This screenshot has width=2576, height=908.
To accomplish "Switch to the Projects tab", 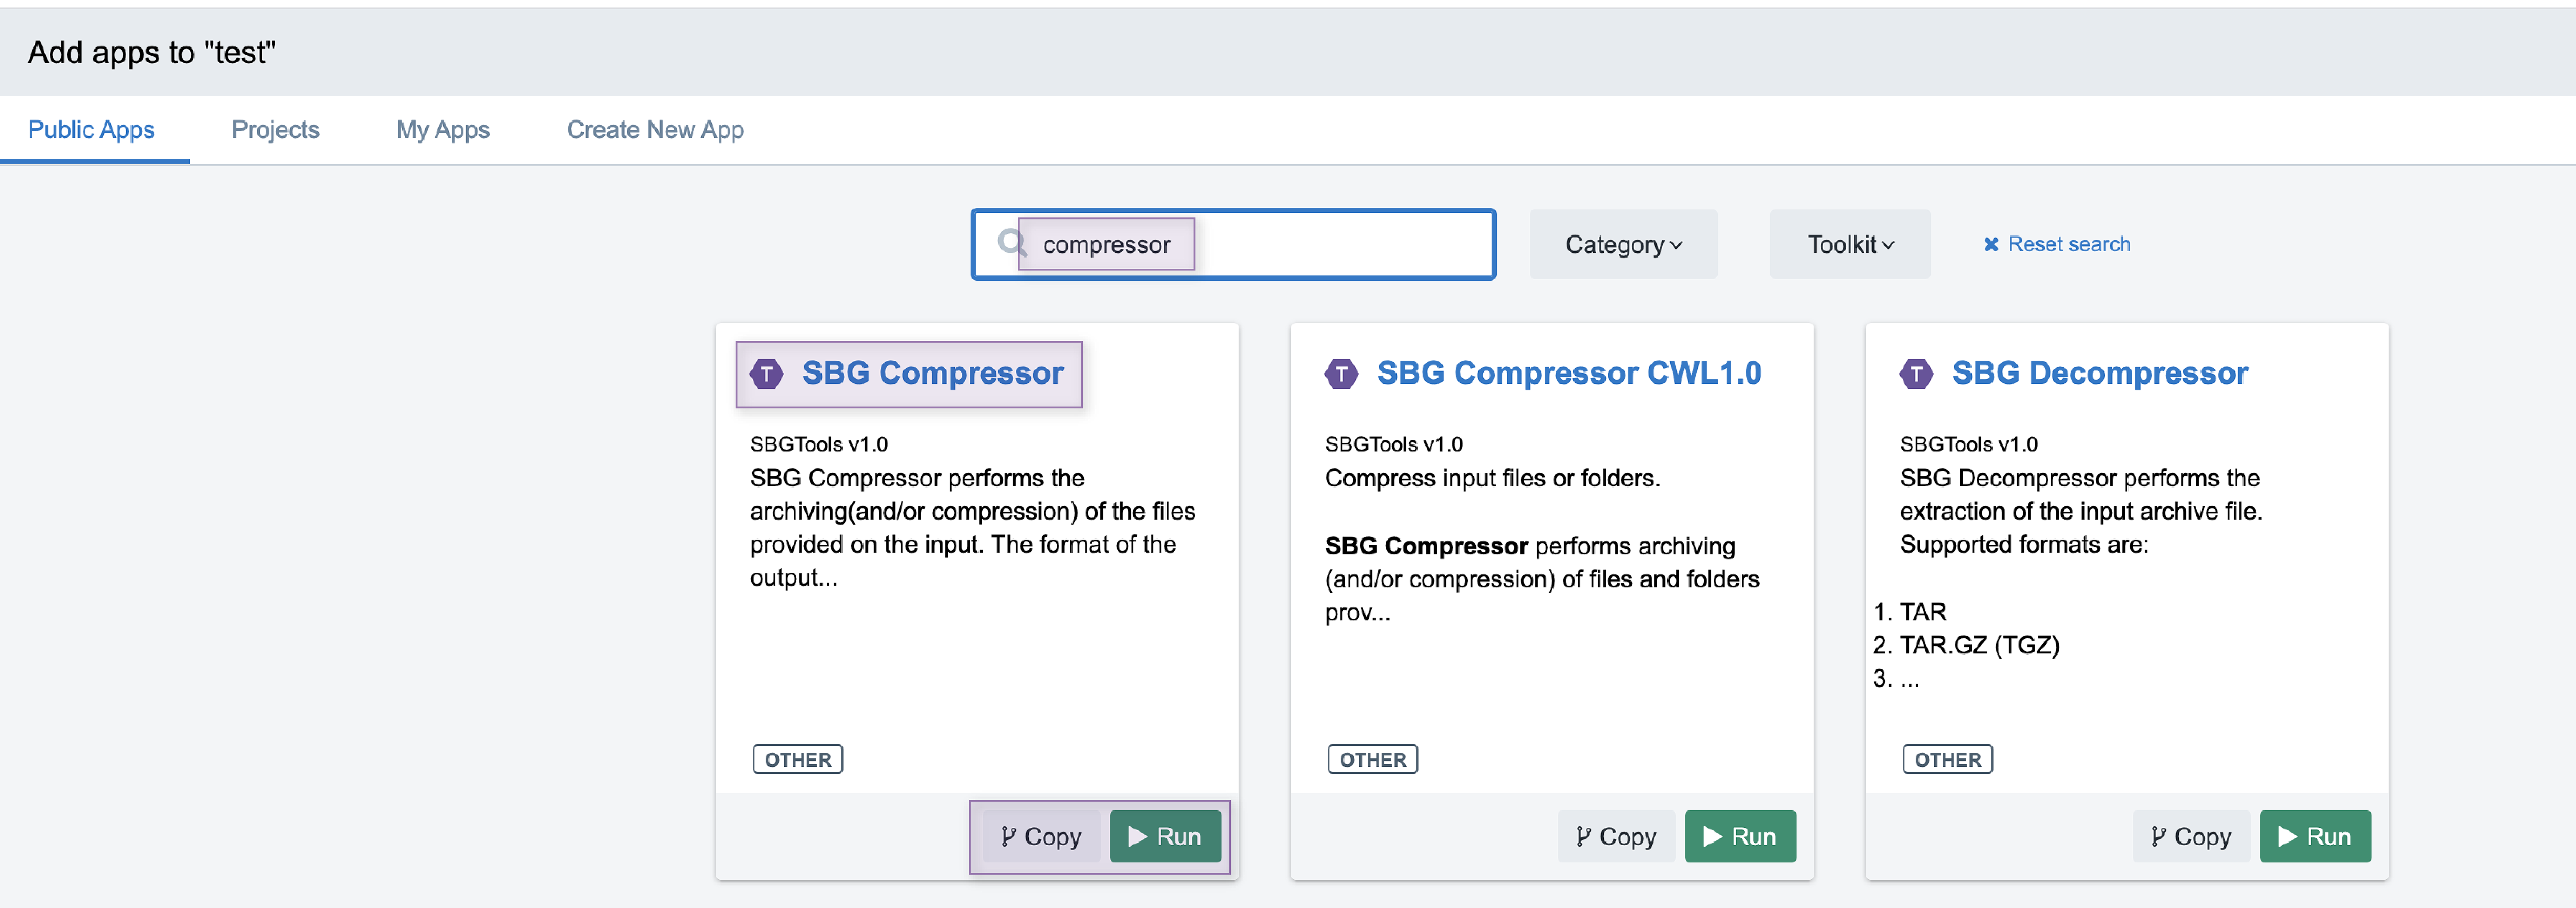I will (x=275, y=130).
